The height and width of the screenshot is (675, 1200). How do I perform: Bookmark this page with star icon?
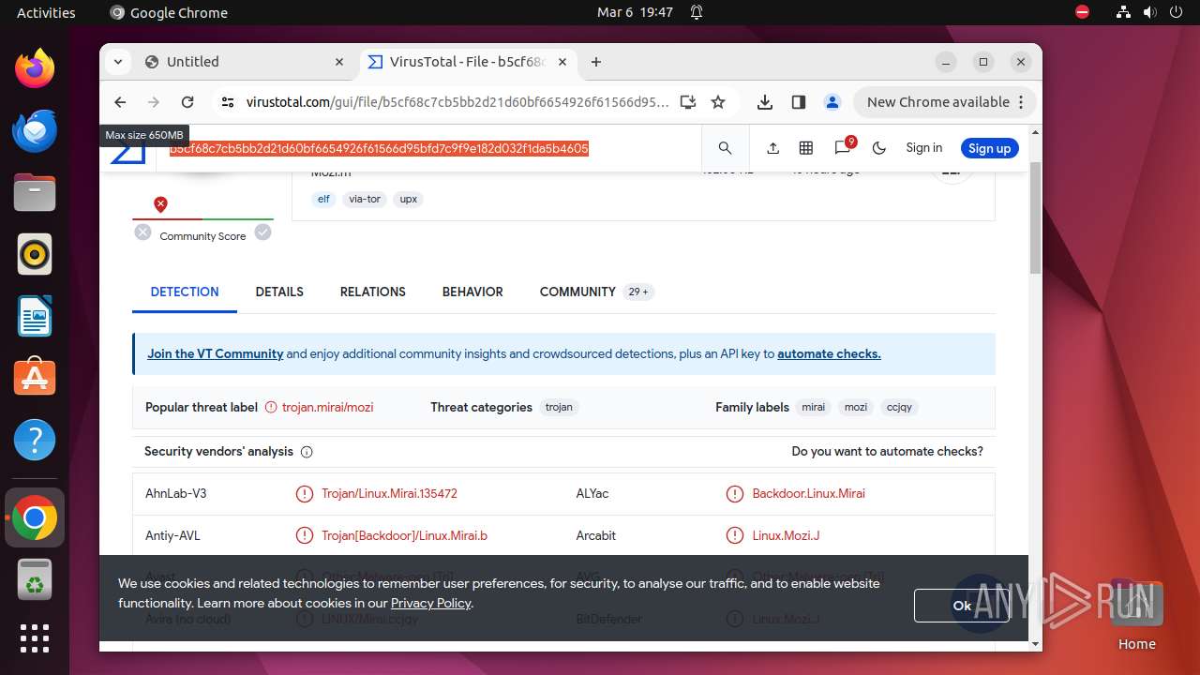point(718,102)
